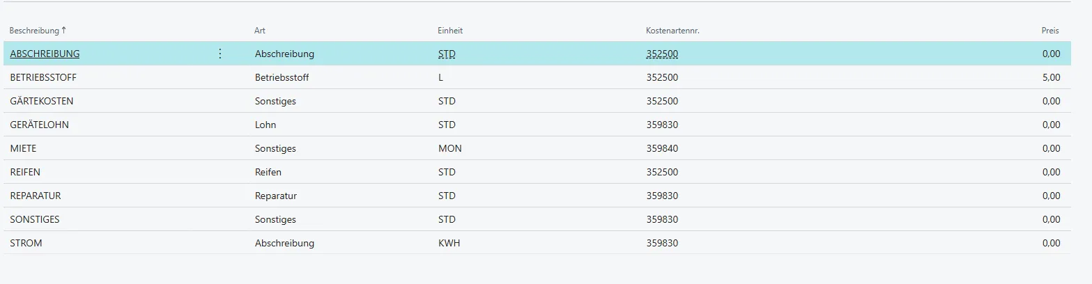The width and height of the screenshot is (1092, 284).
Task: Click the REIFEN description cell
Action: pyautogui.click(x=26, y=172)
